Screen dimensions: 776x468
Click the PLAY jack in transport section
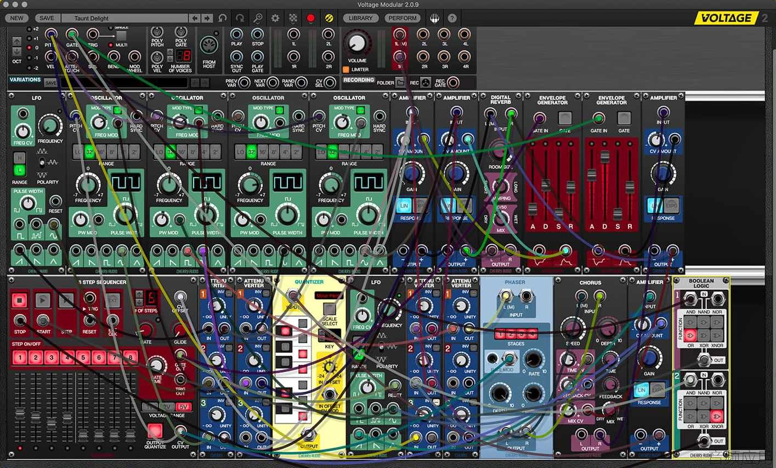[x=236, y=35]
